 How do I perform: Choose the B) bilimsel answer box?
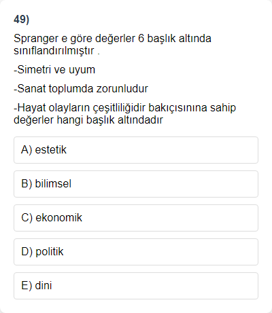136,184
